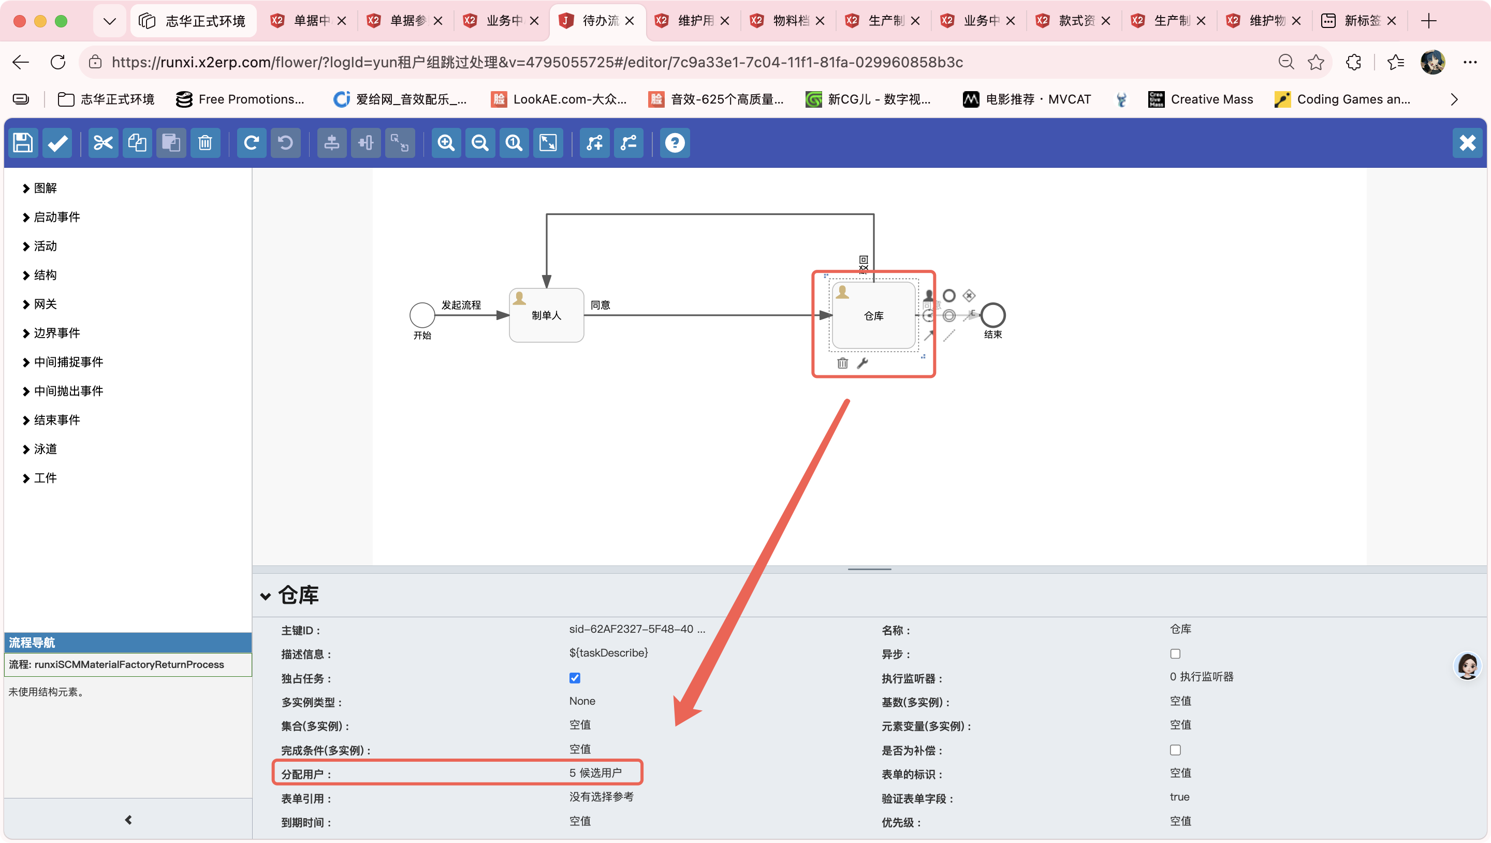This screenshot has height=843, width=1491.
Task: Validate the model with the checkmark icon
Action: coord(57,142)
